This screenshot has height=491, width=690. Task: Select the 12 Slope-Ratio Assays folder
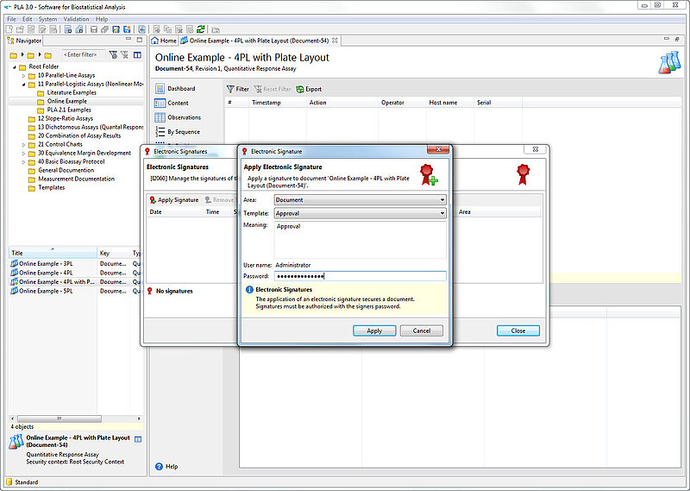pyautogui.click(x=66, y=118)
